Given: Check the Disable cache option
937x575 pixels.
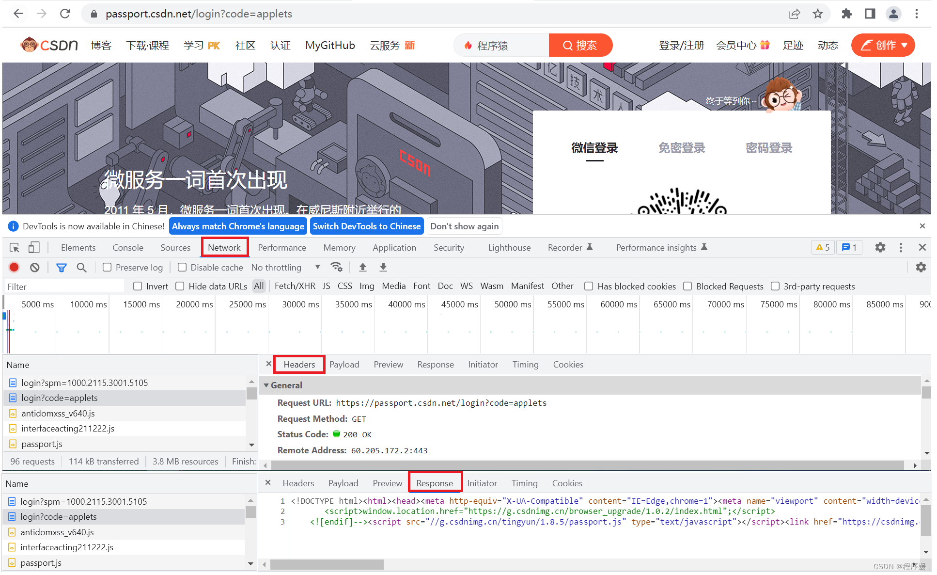Looking at the screenshot, I should pos(182,267).
